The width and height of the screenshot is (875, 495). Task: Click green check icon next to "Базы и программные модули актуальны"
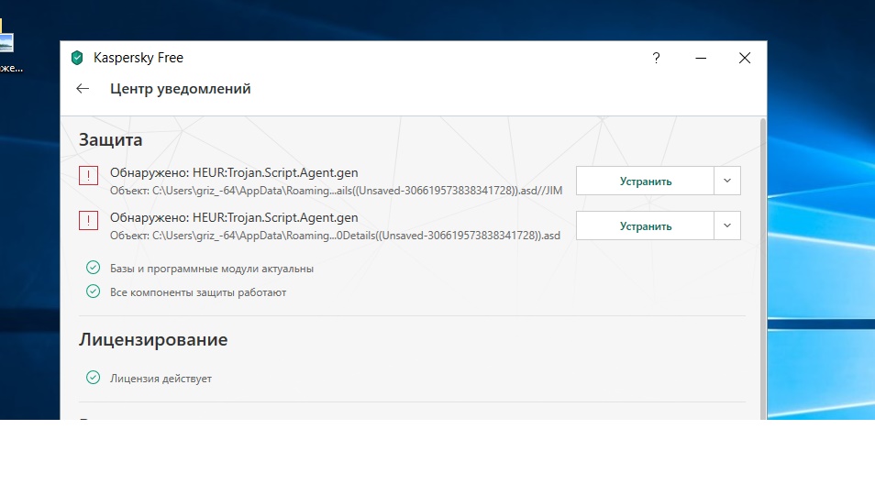point(94,268)
